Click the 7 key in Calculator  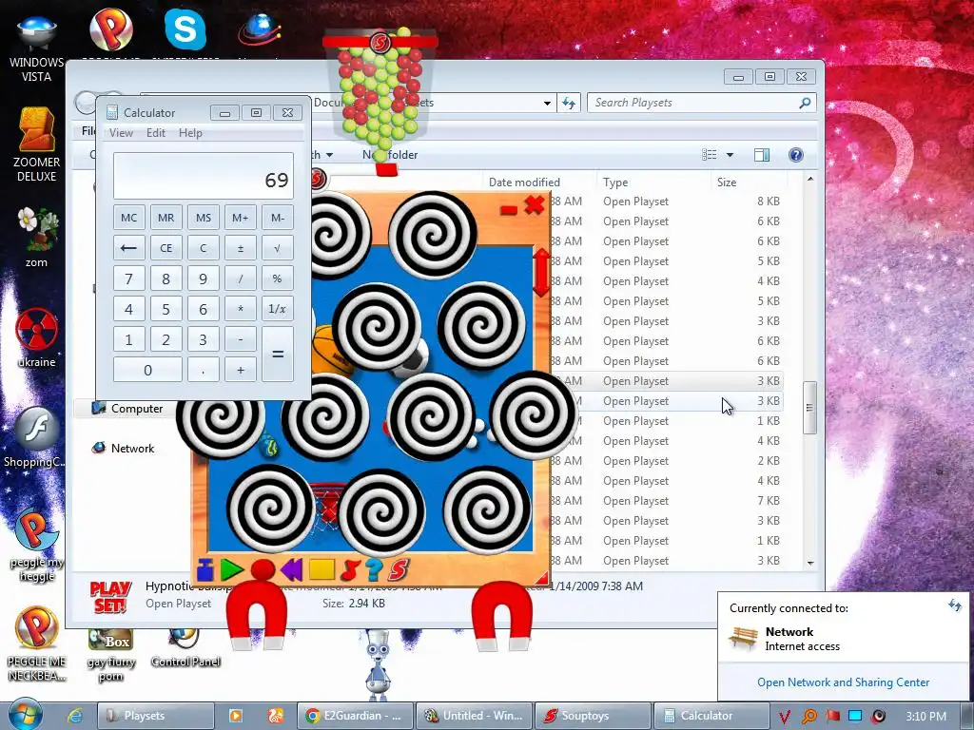coord(128,279)
